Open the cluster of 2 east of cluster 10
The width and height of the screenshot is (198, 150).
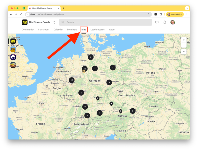click(95, 68)
